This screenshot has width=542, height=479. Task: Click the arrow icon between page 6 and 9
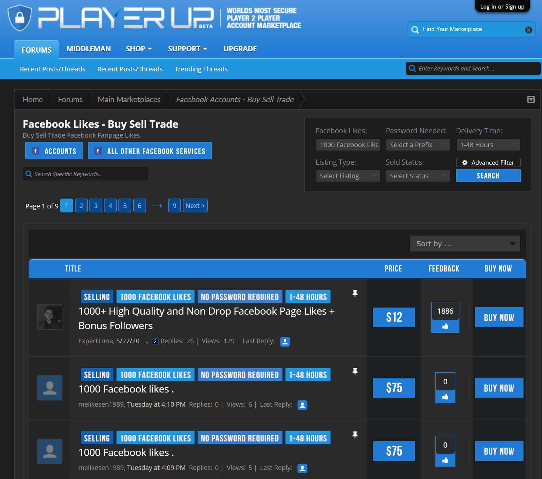[157, 206]
